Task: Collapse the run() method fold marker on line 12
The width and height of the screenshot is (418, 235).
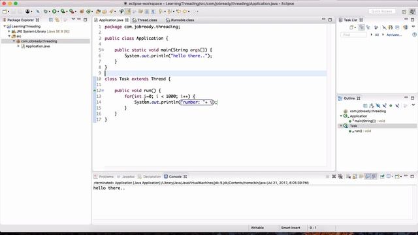Action: (103, 90)
